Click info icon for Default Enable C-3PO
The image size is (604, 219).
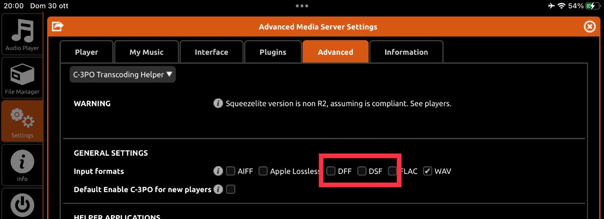(218, 189)
